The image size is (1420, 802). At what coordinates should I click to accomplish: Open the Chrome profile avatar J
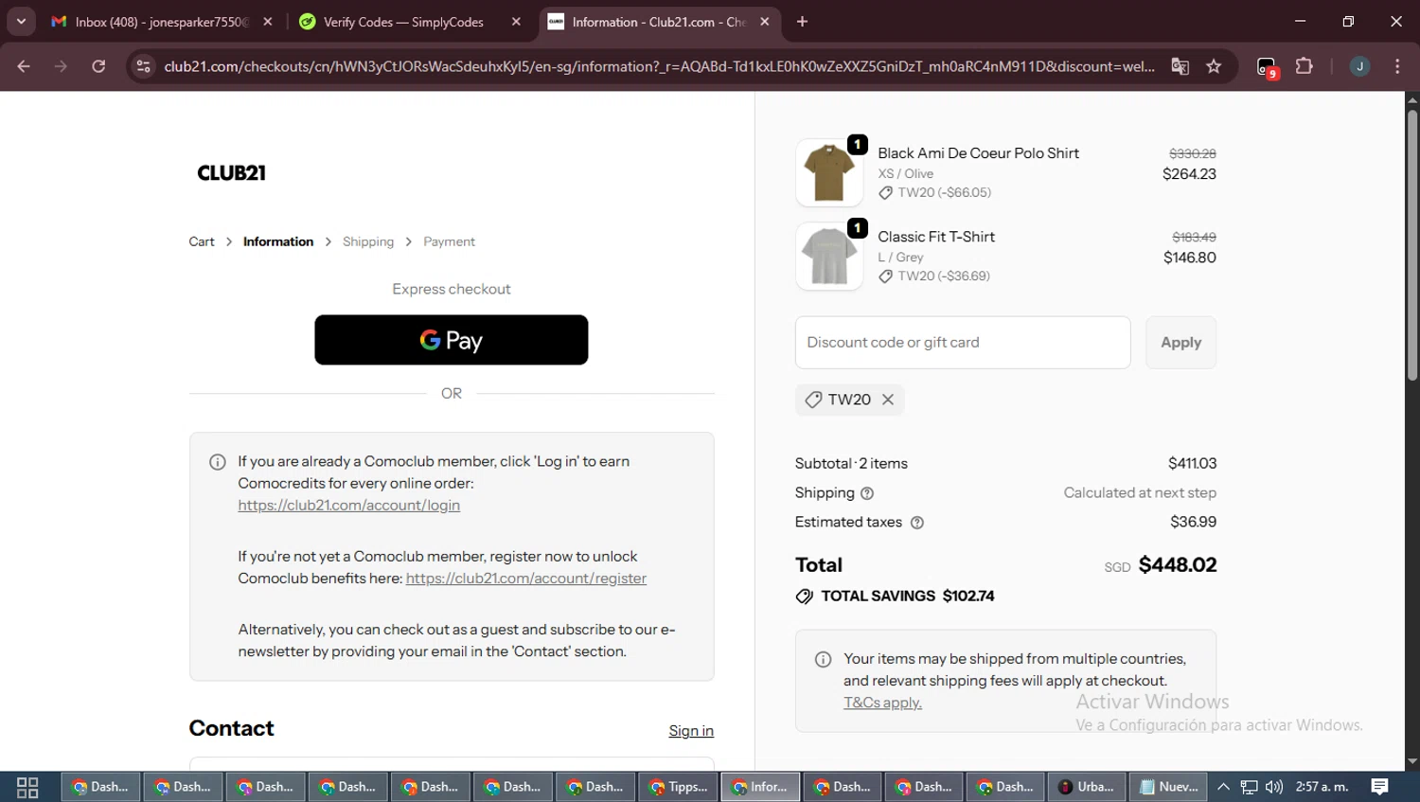(1359, 66)
